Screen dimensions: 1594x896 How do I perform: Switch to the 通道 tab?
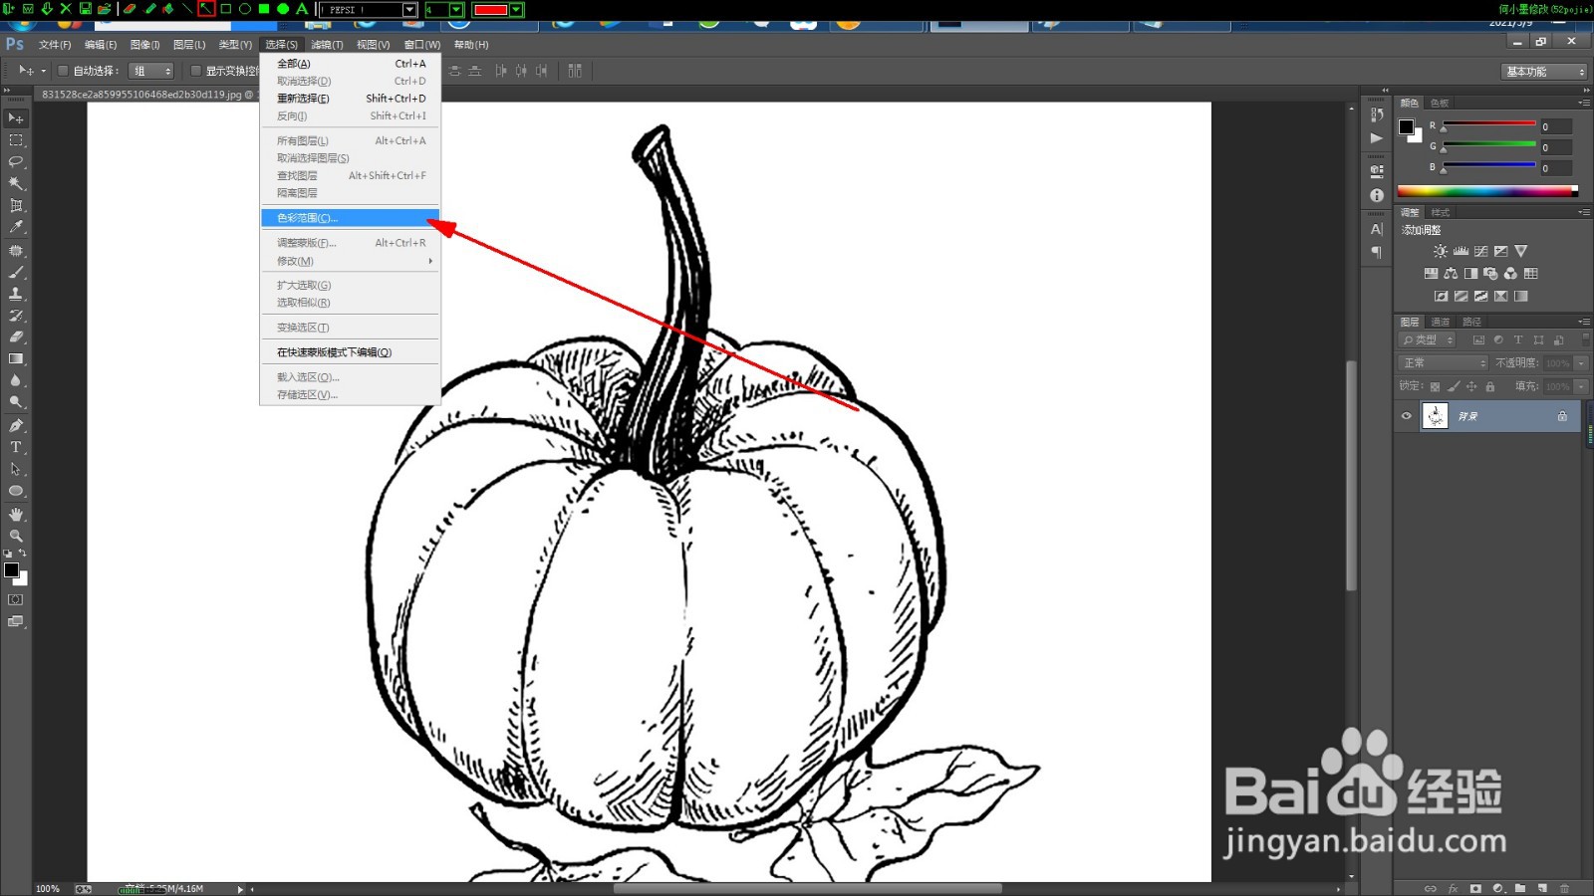pos(1441,322)
